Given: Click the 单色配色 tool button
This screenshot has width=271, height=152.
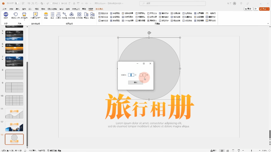Looking at the screenshot, I should [x=115, y=13].
